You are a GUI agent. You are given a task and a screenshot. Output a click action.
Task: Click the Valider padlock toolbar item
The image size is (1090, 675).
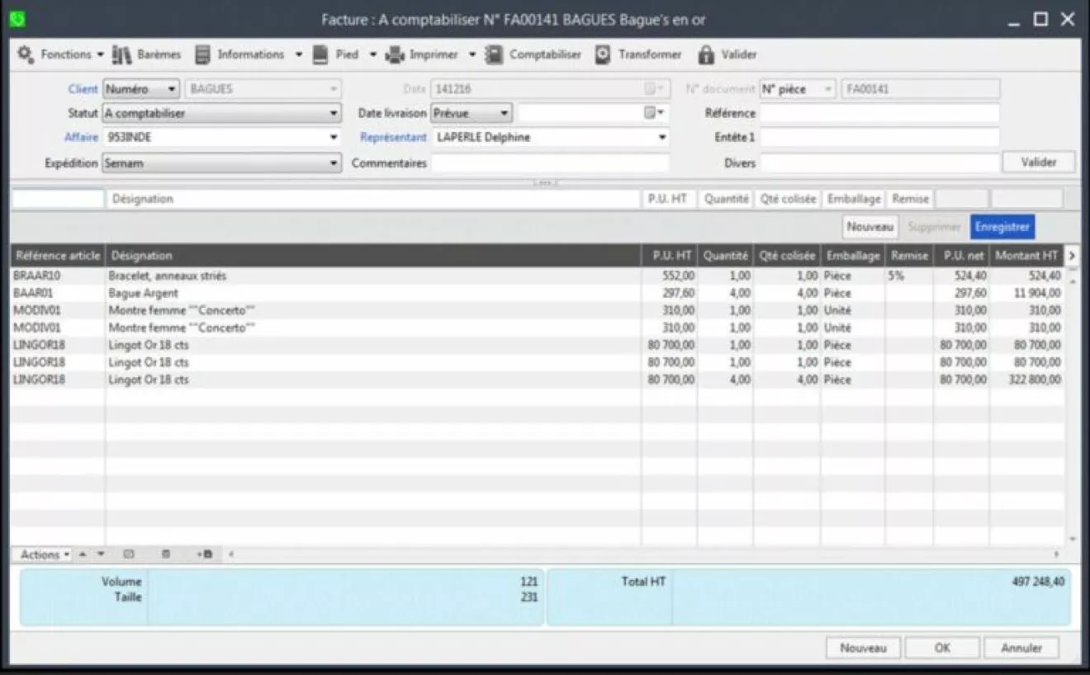727,54
